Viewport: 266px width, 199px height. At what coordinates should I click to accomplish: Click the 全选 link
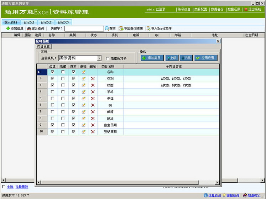[x=10, y=187]
